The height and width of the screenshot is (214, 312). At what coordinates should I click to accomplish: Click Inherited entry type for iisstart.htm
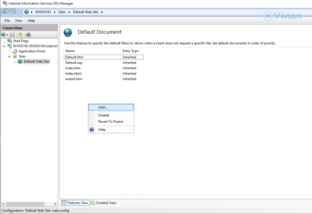click(x=129, y=79)
